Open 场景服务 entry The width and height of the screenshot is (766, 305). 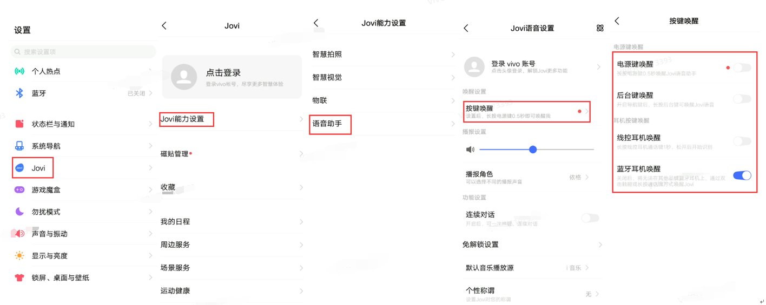pos(232,268)
